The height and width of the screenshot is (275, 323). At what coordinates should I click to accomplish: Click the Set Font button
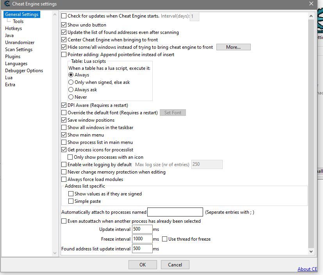click(x=173, y=113)
